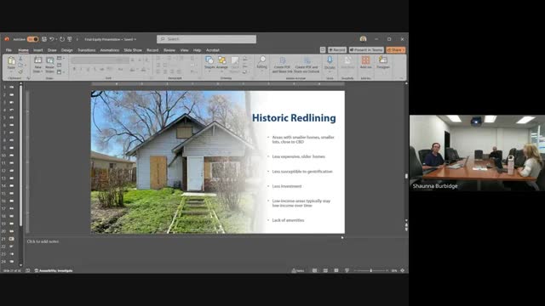Click Create PDF and Share link
545x306 pixels.
coord(282,65)
